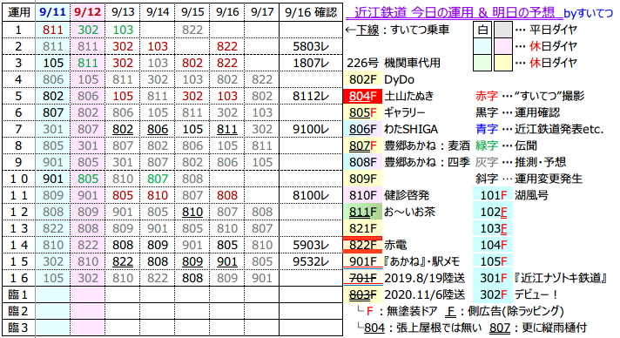Click the gray 平日ダイヤ legend swatch
The width and height of the screenshot is (620, 338).
tap(503, 30)
